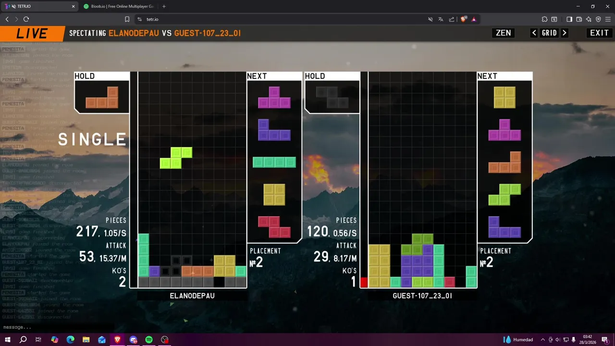
Task: Open File Explorer from the taskbar
Action: pos(86,340)
